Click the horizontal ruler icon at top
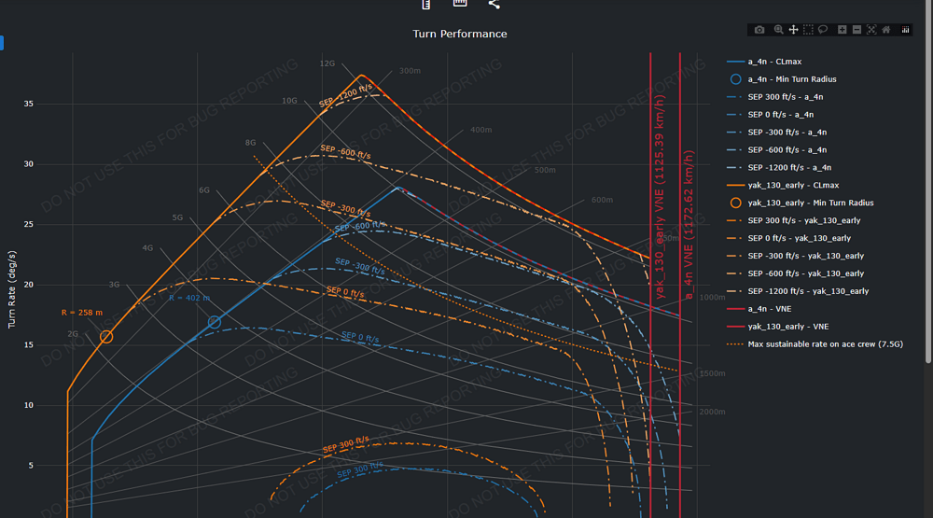 460,3
